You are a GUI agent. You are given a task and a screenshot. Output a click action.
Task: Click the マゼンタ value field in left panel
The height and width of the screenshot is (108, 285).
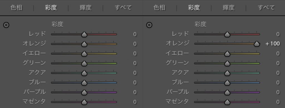(135, 102)
